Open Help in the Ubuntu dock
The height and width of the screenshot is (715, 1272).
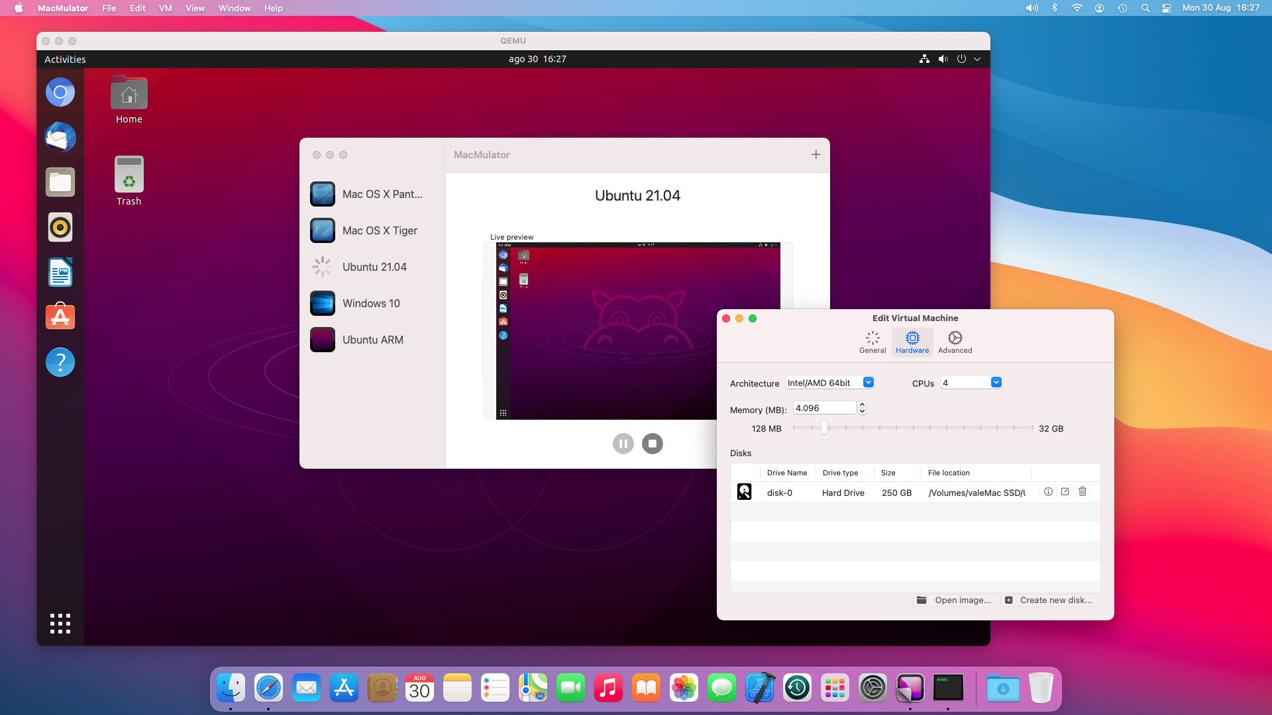[x=60, y=362]
